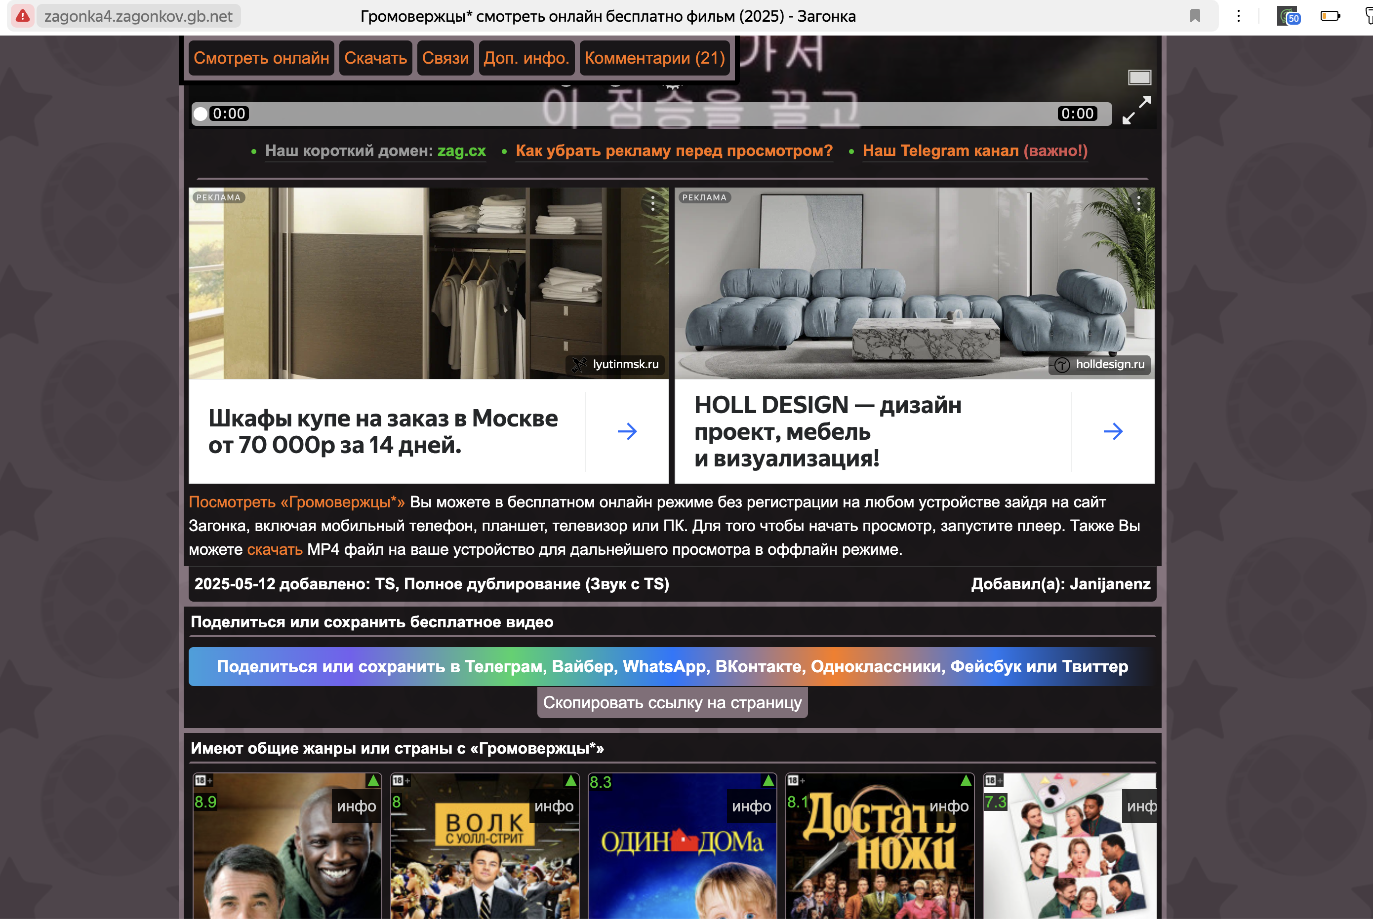Click the bookmark icon in address bar
Image resolution: width=1373 pixels, height=919 pixels.
(1195, 16)
